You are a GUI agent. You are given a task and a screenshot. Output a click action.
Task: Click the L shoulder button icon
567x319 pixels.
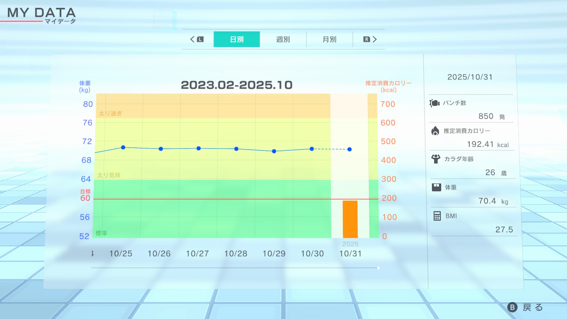coord(200,39)
